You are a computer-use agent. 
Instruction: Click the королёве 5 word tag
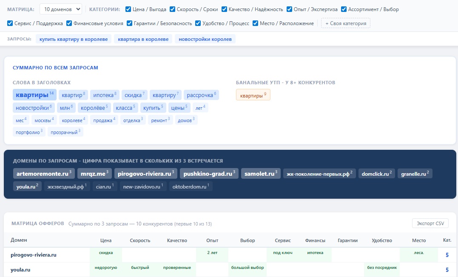94,108
